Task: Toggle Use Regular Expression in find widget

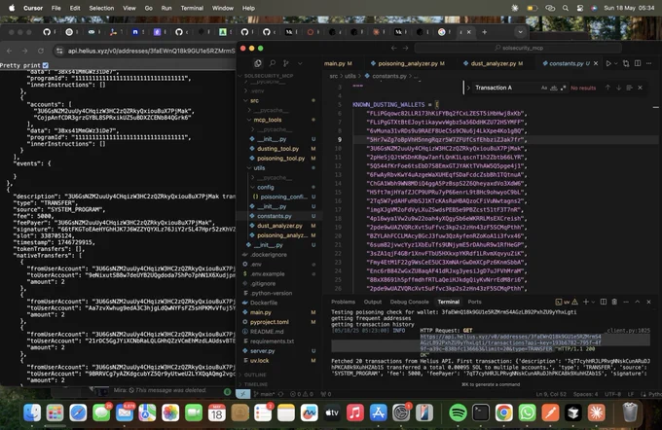Action: coord(563,88)
